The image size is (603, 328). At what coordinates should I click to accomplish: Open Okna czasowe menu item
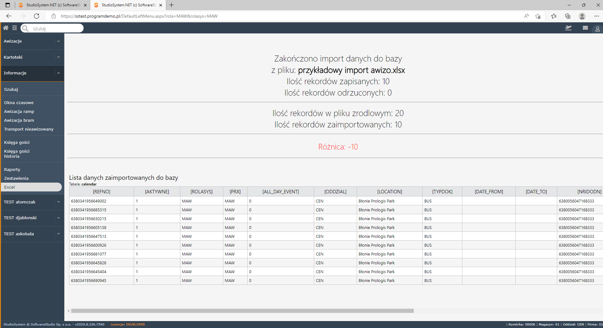pyautogui.click(x=19, y=102)
